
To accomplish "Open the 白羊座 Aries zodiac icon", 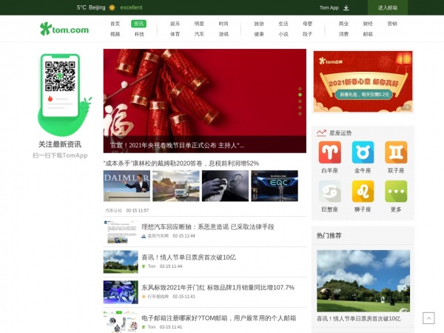I will coord(329,152).
